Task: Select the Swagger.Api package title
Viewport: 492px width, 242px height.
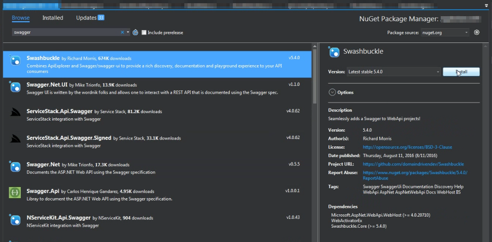Action: coord(43,191)
